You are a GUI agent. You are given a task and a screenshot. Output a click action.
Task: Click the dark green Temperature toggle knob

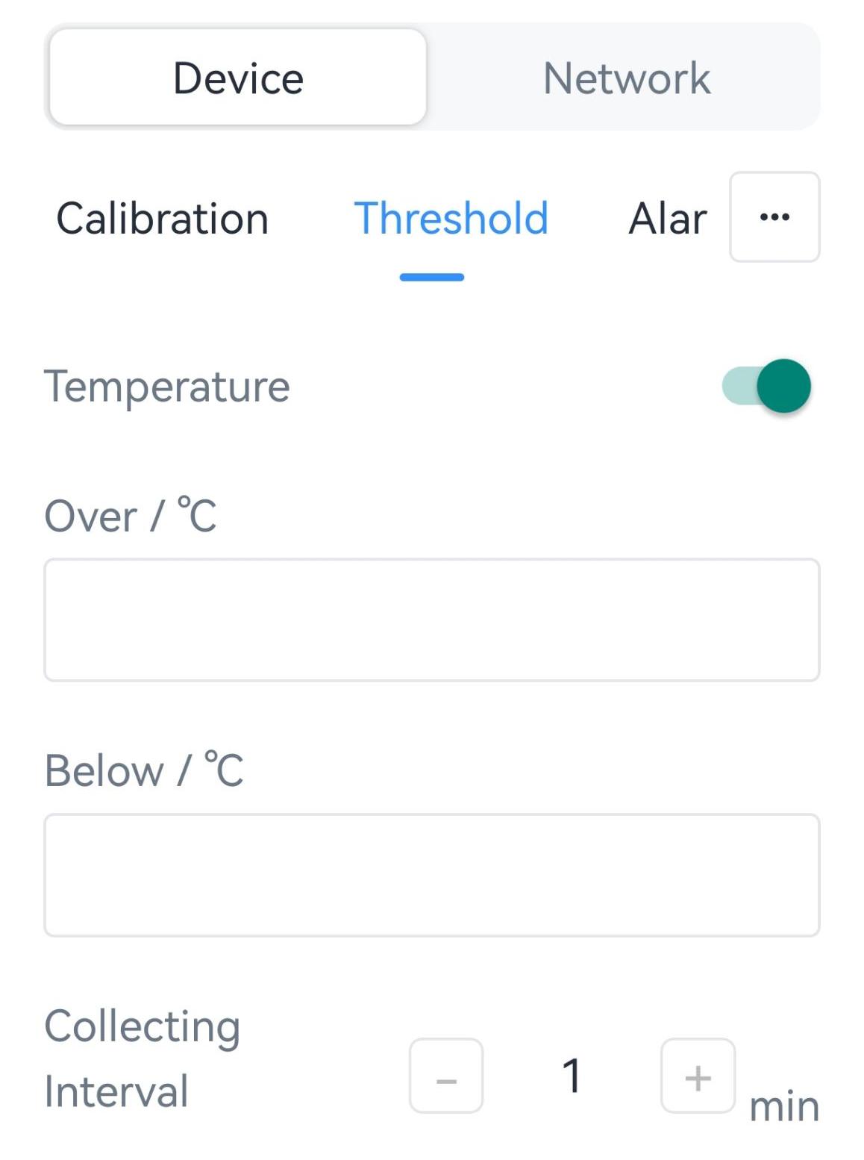pos(783,386)
